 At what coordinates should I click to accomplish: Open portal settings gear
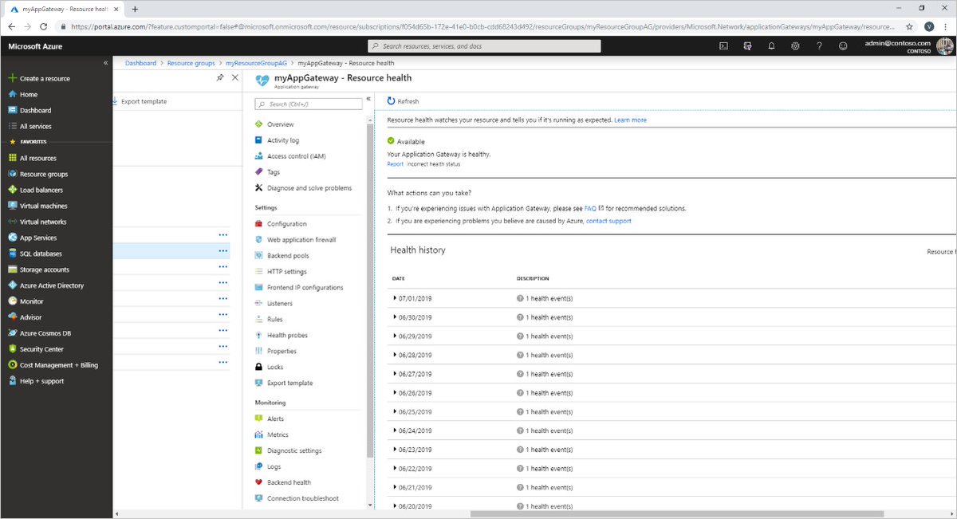tap(795, 46)
